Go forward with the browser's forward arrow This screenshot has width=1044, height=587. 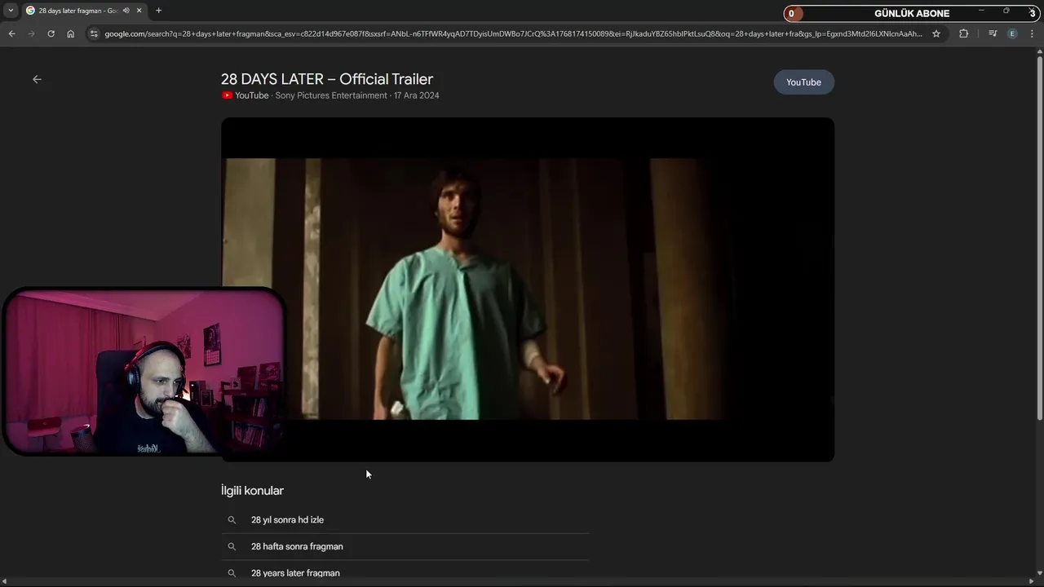pos(31,33)
